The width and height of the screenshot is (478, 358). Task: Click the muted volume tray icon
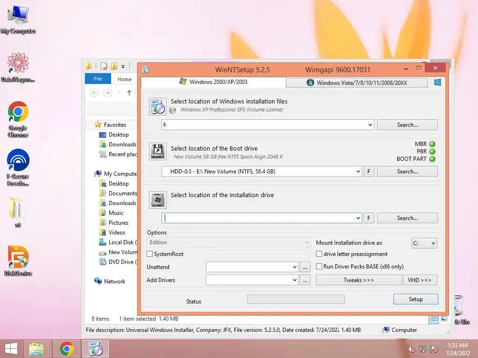[412, 350]
